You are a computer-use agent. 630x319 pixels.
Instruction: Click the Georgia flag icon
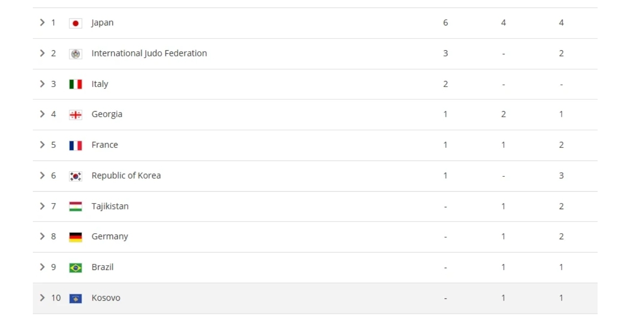[75, 115]
